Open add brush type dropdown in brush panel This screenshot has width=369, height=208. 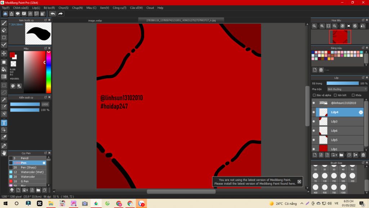click(25, 190)
